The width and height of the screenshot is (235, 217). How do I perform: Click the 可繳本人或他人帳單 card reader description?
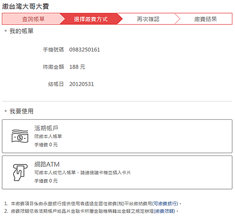pyautogui.click(x=82, y=172)
